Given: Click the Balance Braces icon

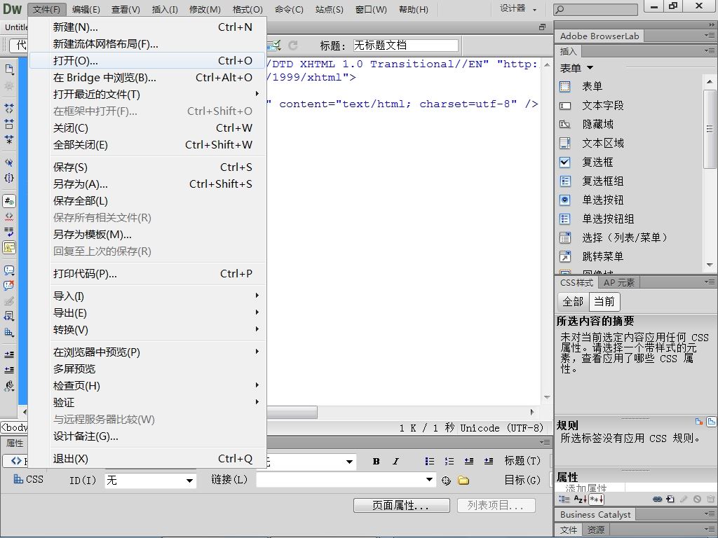Looking at the screenshot, I should pos(9,178).
